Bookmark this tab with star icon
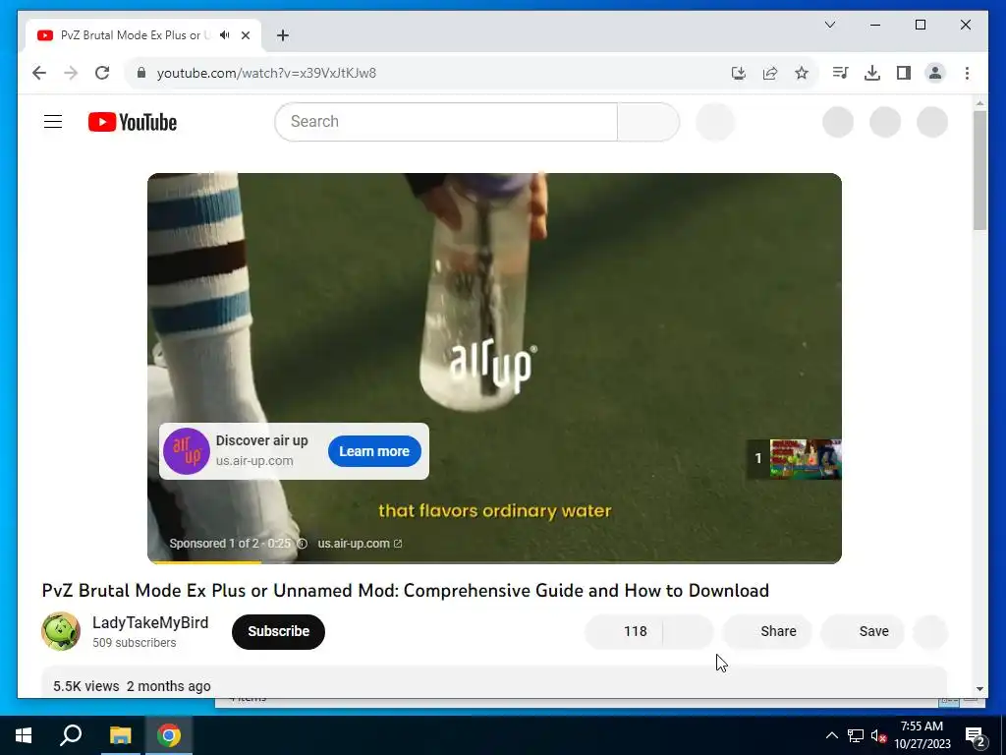Image resolution: width=1006 pixels, height=755 pixels. click(x=802, y=73)
